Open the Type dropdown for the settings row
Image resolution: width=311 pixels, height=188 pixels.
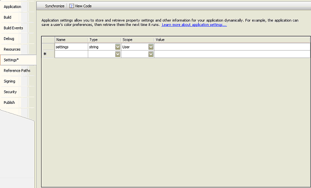point(118,47)
